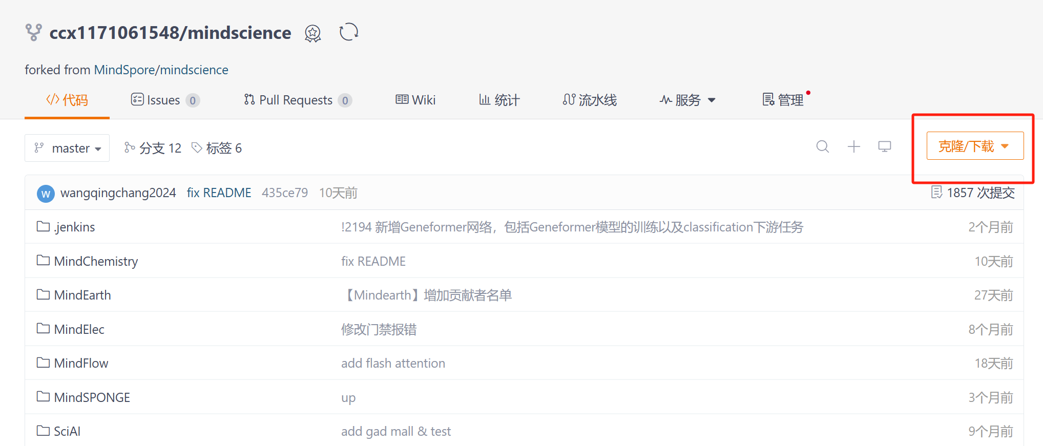The height and width of the screenshot is (446, 1043).
Task: Click the tag icon next to 标签 6
Action: [197, 147]
